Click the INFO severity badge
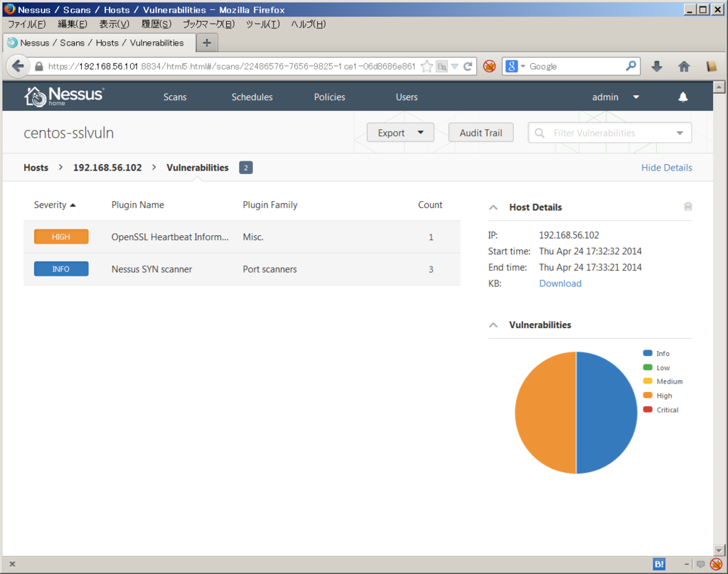The width and height of the screenshot is (728, 574). point(61,269)
